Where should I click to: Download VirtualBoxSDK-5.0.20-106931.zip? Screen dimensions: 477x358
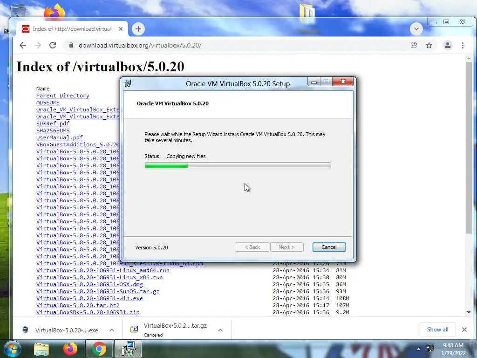(x=88, y=312)
